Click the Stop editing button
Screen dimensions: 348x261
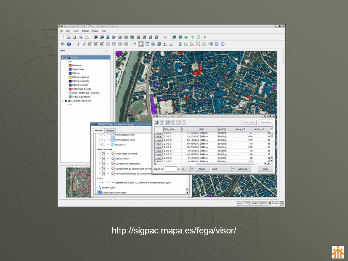pyautogui.click(x=265, y=123)
